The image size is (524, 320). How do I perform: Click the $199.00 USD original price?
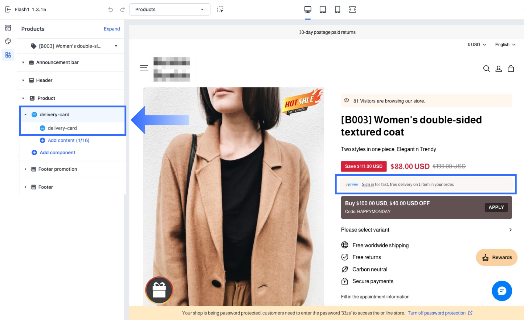pyautogui.click(x=449, y=166)
